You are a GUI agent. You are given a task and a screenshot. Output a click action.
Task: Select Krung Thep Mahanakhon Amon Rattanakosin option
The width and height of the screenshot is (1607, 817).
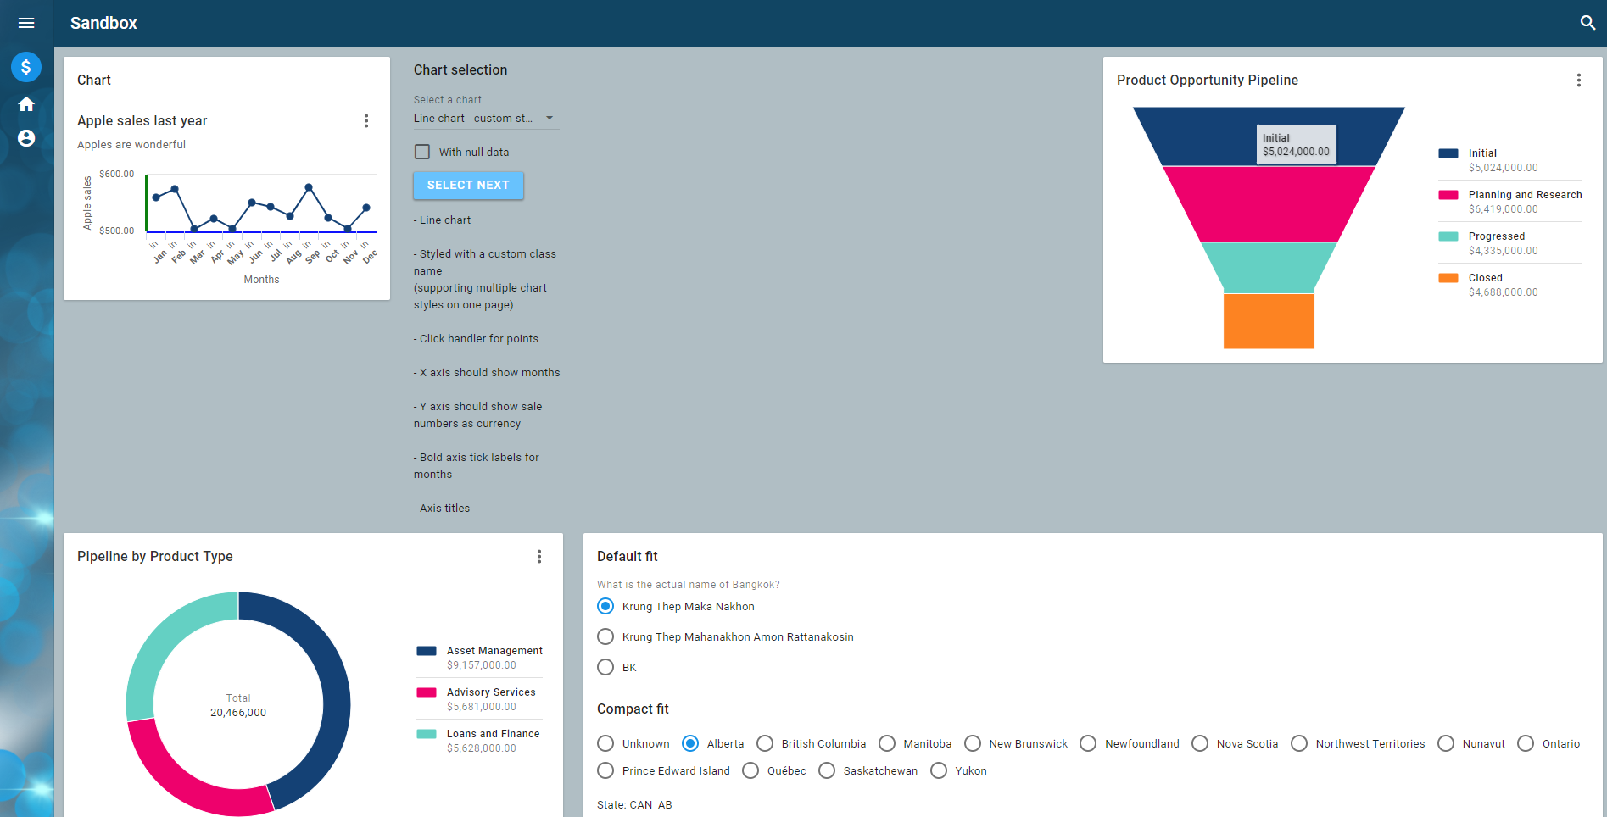click(x=605, y=637)
